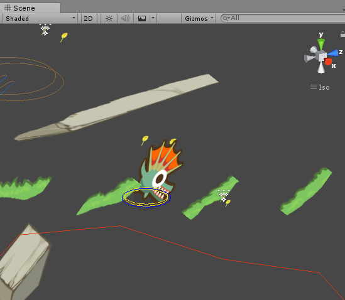Toggle Iso projection label
Screen dimensions: 345x300
[x=320, y=87]
